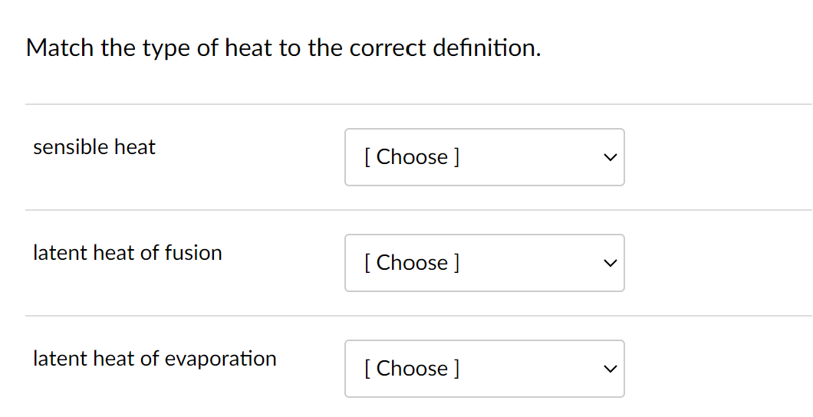This screenshot has width=813, height=417.
Task: Open the latent heat of fusion dropdown
Action: coord(484,263)
